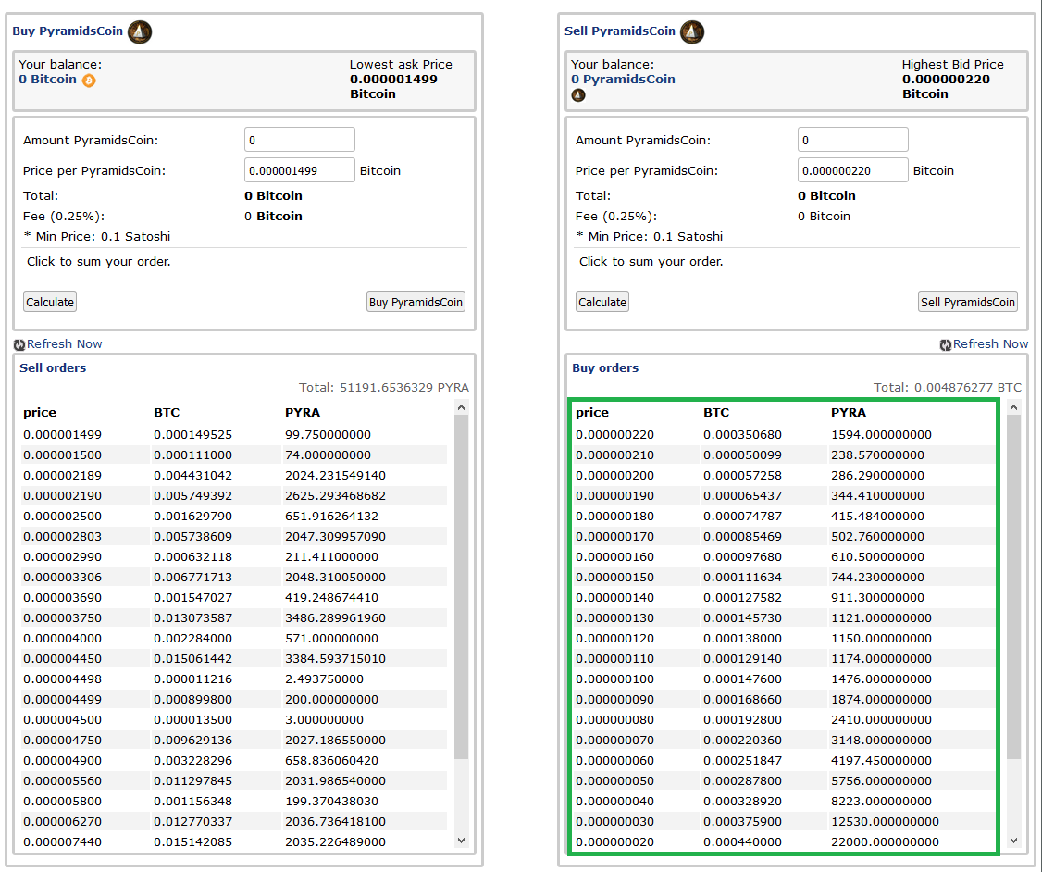Focus Price per PyramidsCoin field in Buy panel

(x=300, y=170)
